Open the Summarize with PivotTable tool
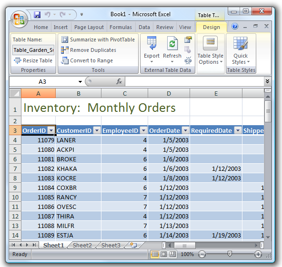Image resolution: width=282 pixels, height=267 pixels. (x=98, y=40)
